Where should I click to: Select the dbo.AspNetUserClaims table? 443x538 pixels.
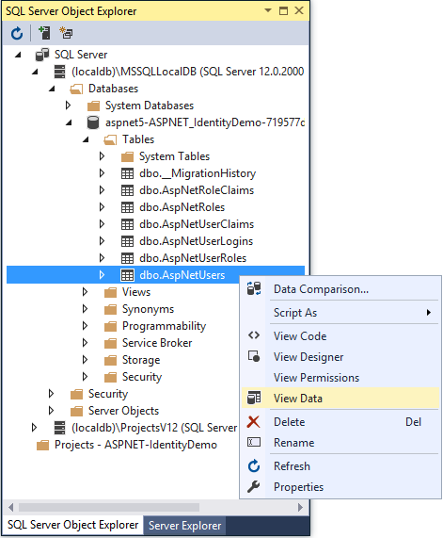pos(197,224)
